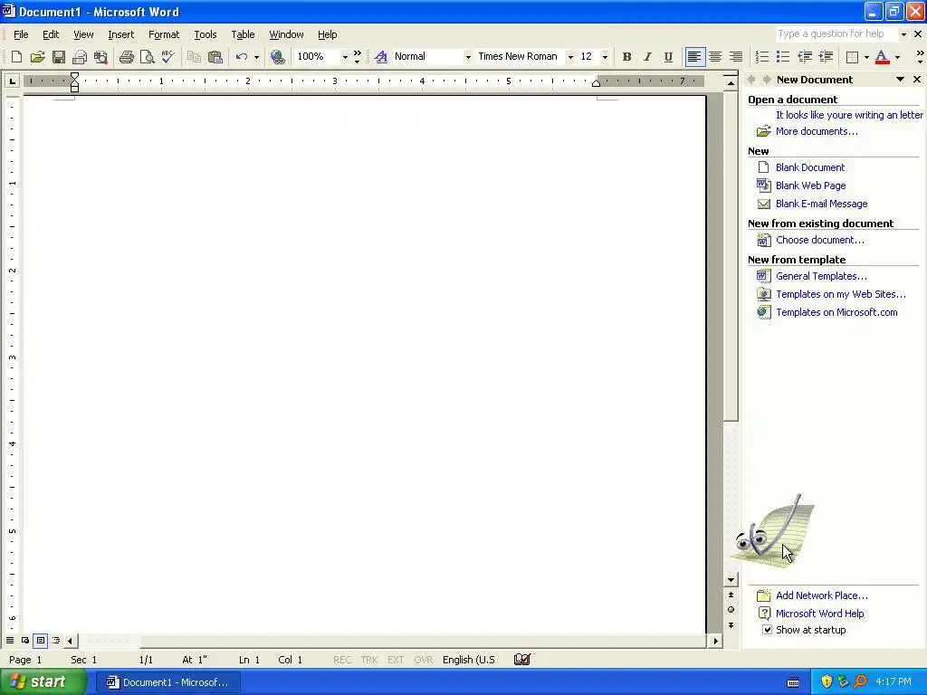Image resolution: width=927 pixels, height=695 pixels.
Task: Open the font color dropdown arrow
Action: click(897, 57)
